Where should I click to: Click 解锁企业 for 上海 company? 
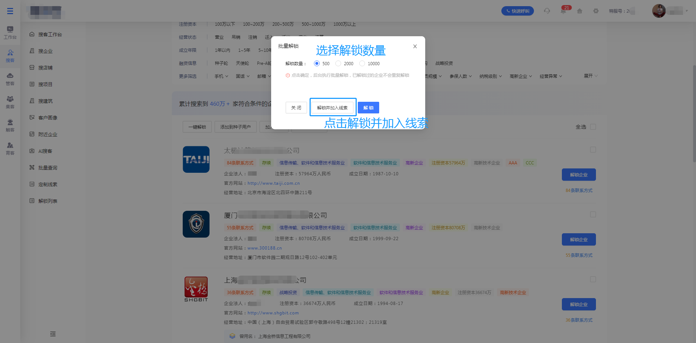coord(579,304)
